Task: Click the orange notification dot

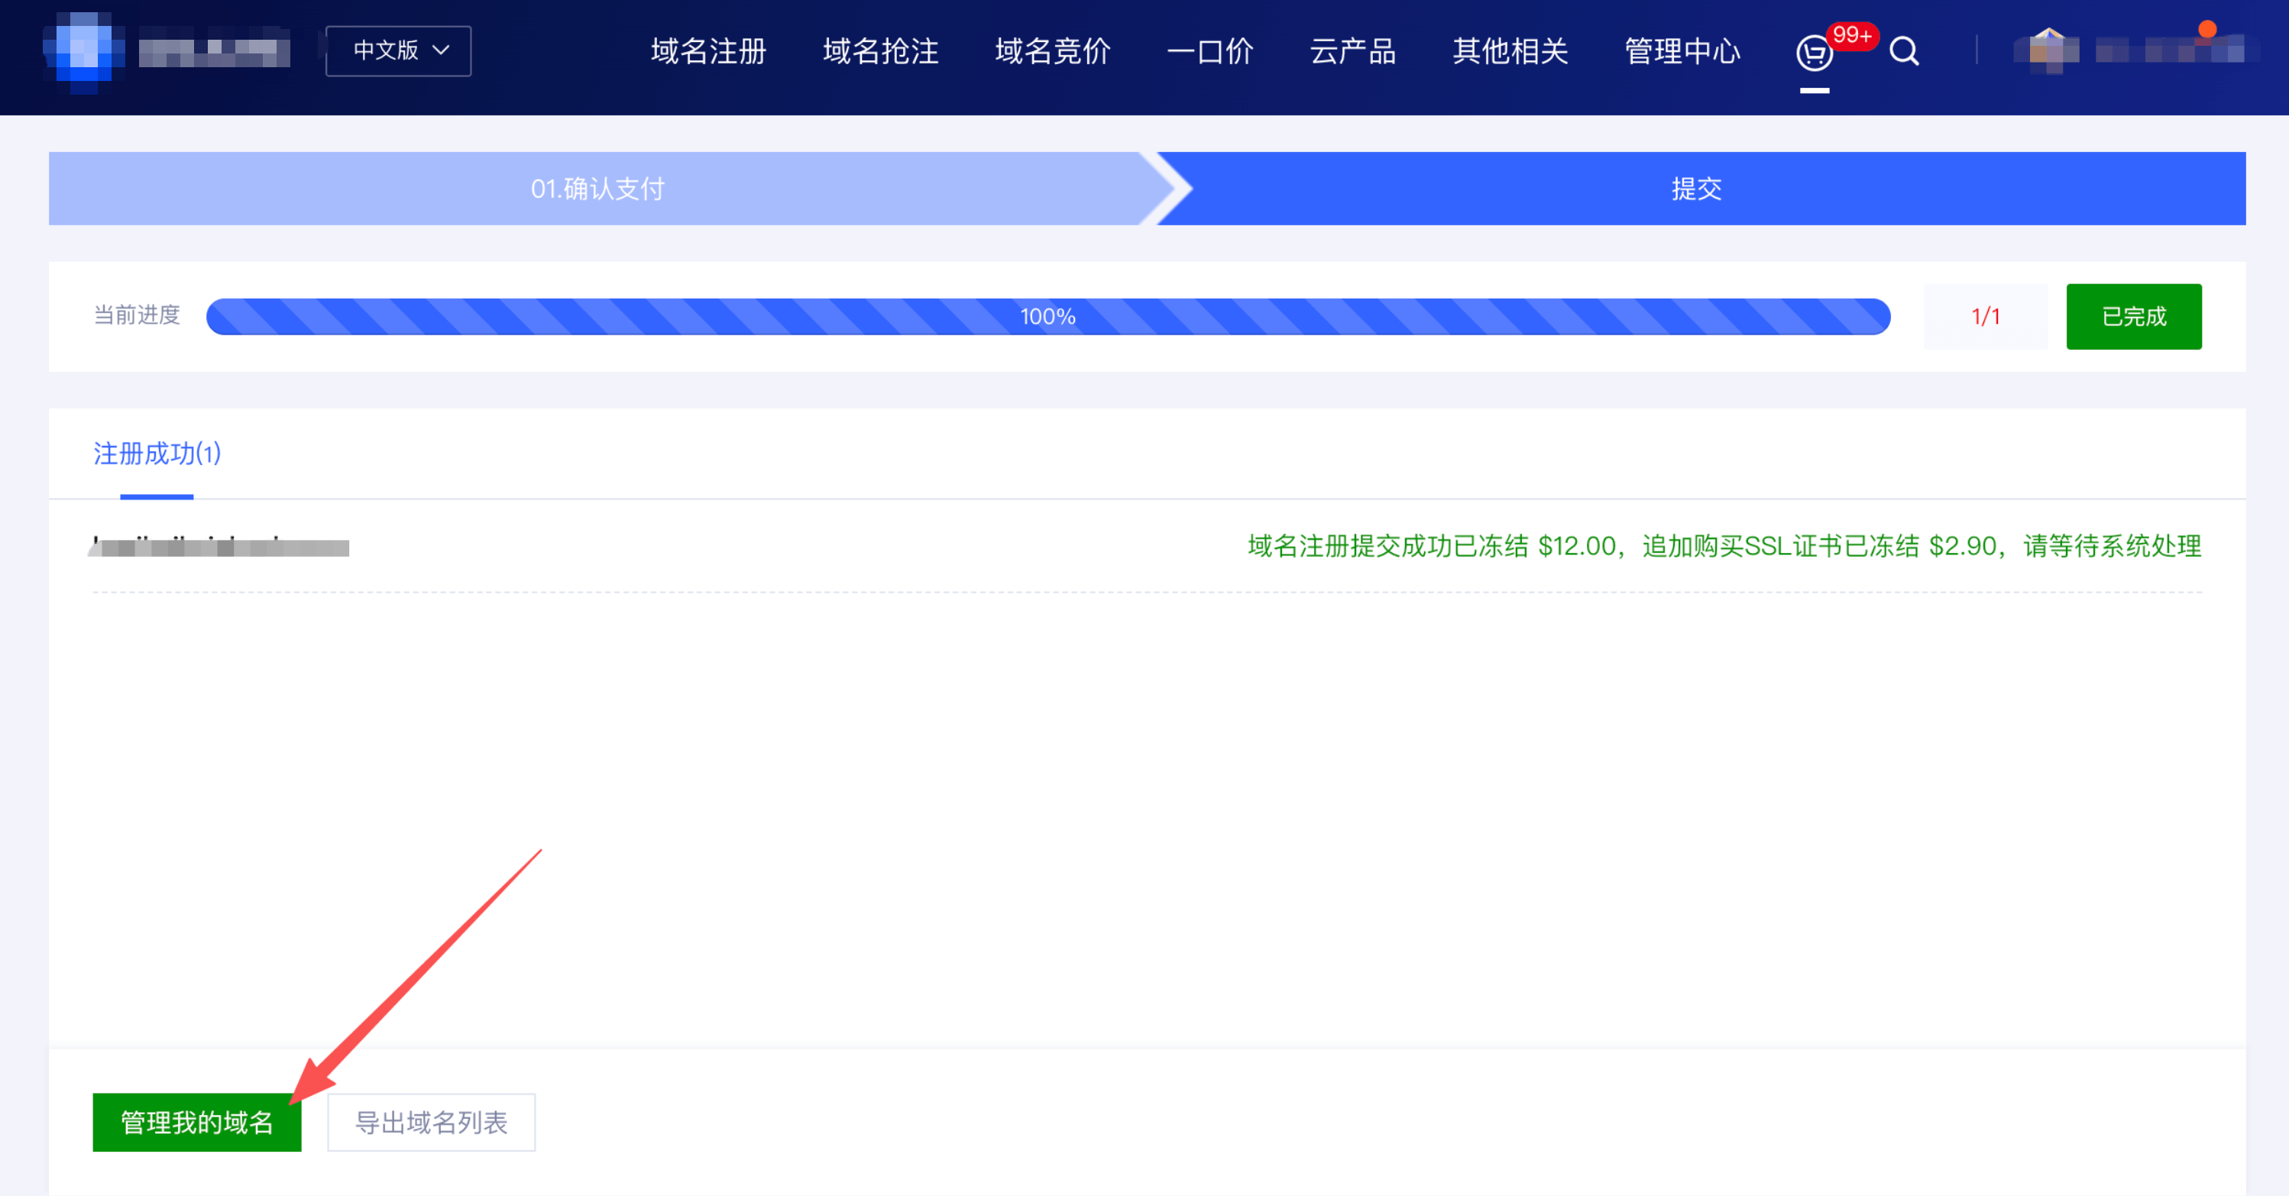Action: tap(2206, 29)
